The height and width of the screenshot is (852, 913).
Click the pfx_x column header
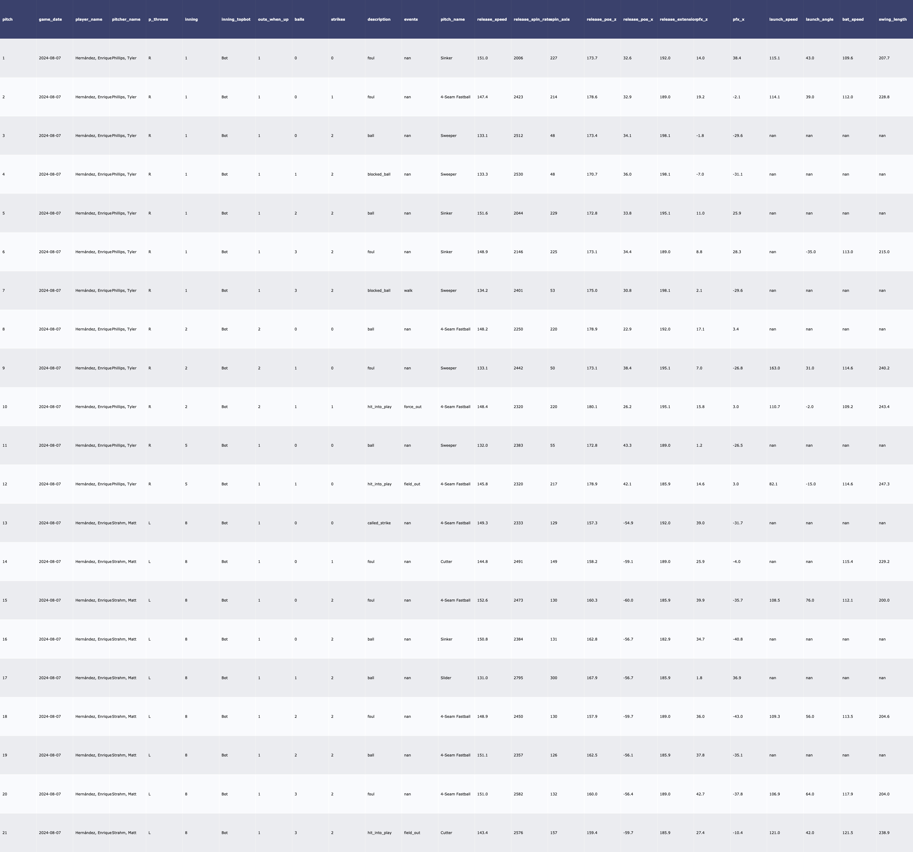coord(739,19)
